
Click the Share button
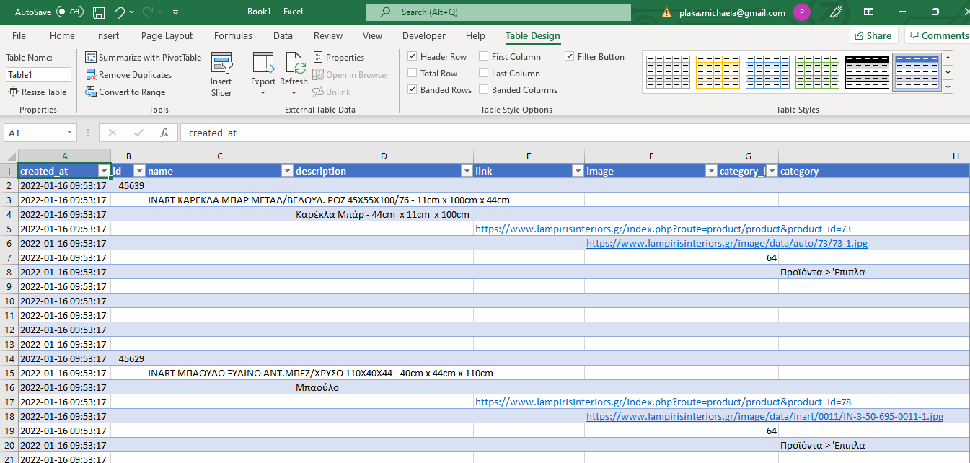tap(873, 36)
